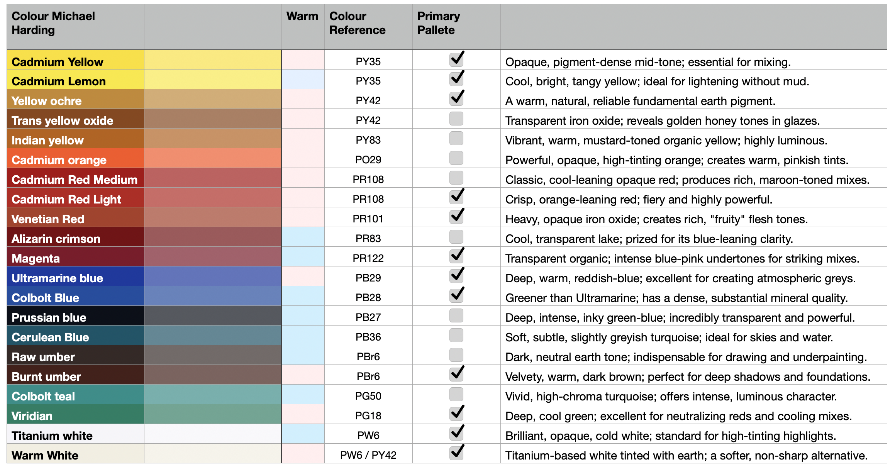
Task: Add Alizarin crimson to the Primary Pallete
Action: pyautogui.click(x=456, y=237)
